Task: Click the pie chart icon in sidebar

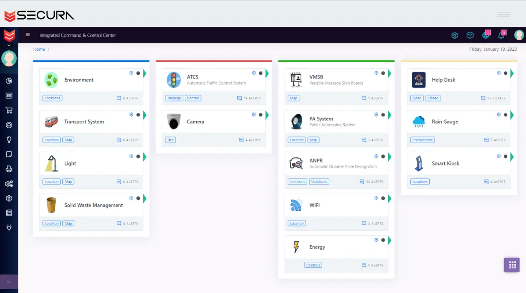Action: (9, 81)
